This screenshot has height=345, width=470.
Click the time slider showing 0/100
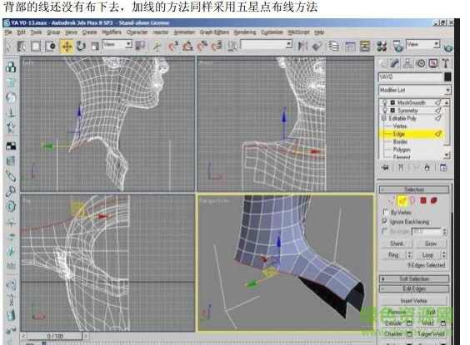point(55,336)
